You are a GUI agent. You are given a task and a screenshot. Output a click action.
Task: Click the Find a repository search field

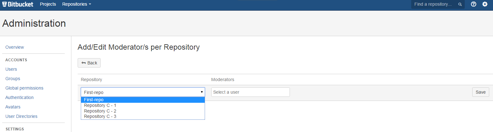[x=438, y=4]
